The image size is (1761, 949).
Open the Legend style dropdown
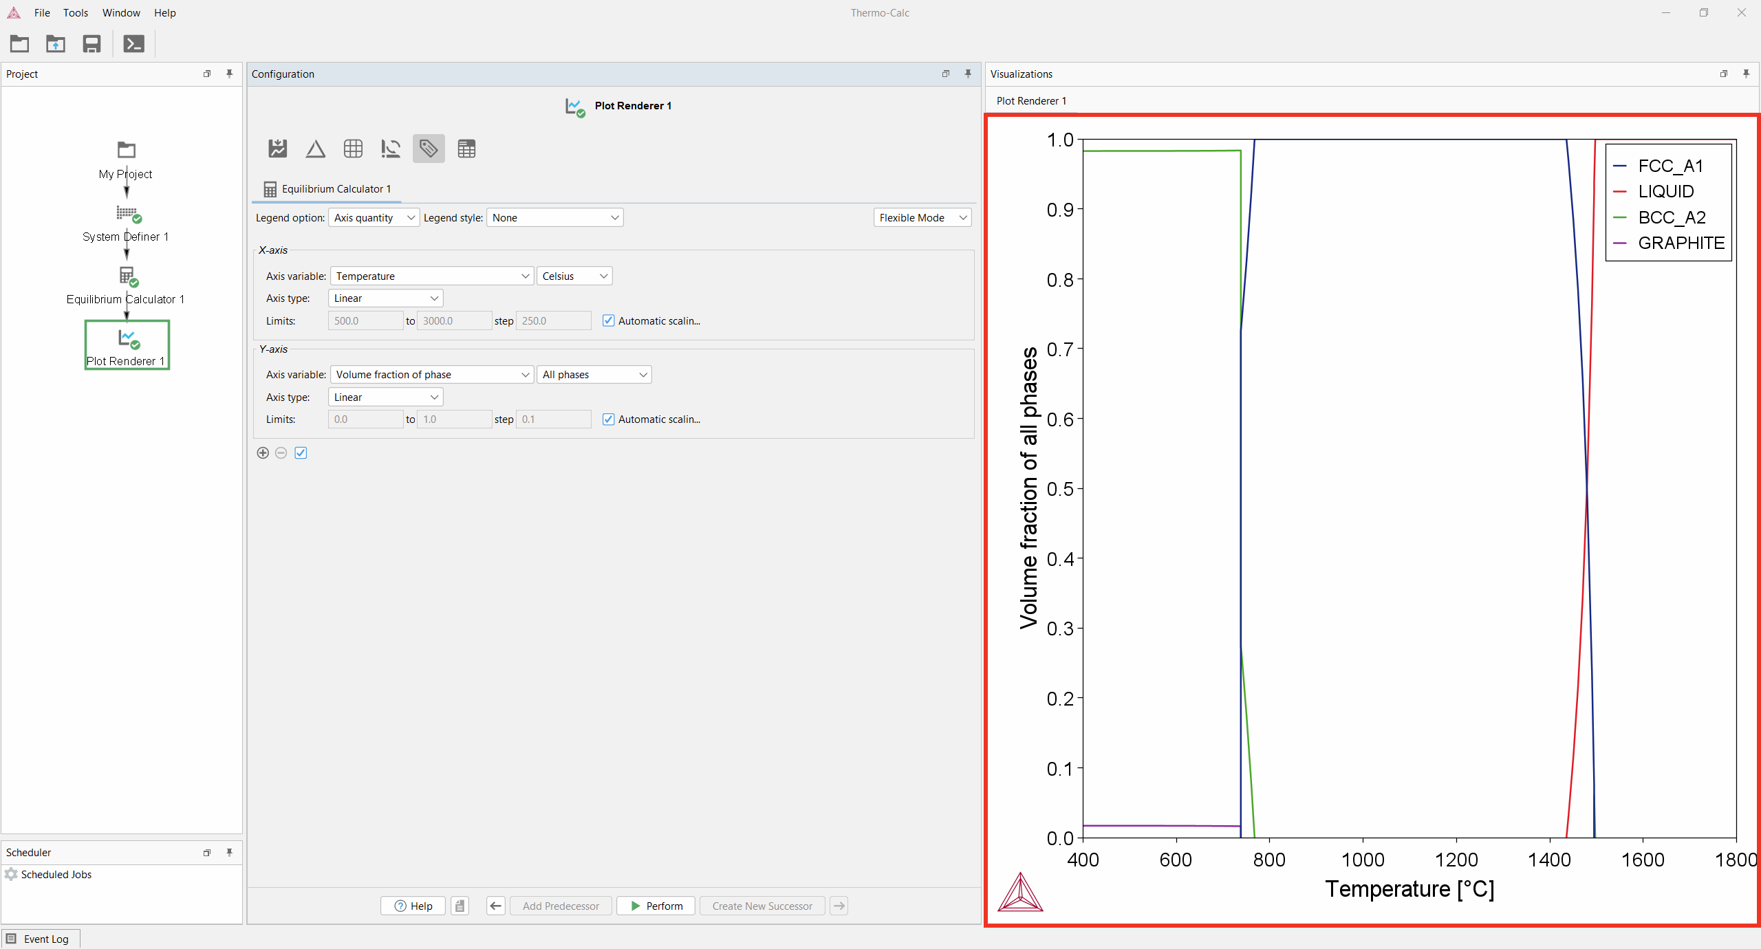554,217
